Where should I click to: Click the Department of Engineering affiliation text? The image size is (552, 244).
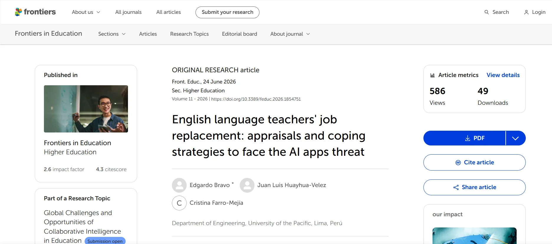pos(257,223)
